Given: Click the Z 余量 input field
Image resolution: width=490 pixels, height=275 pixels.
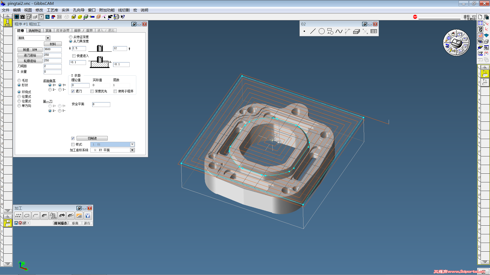Looking at the screenshot, I should 53,72.
